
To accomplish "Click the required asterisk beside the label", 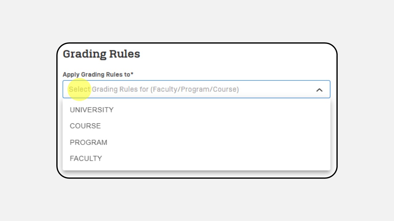I will 132,74.
